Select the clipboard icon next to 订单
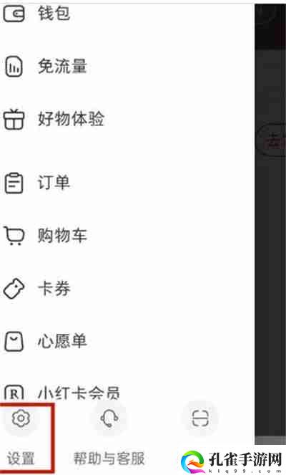 [14, 183]
